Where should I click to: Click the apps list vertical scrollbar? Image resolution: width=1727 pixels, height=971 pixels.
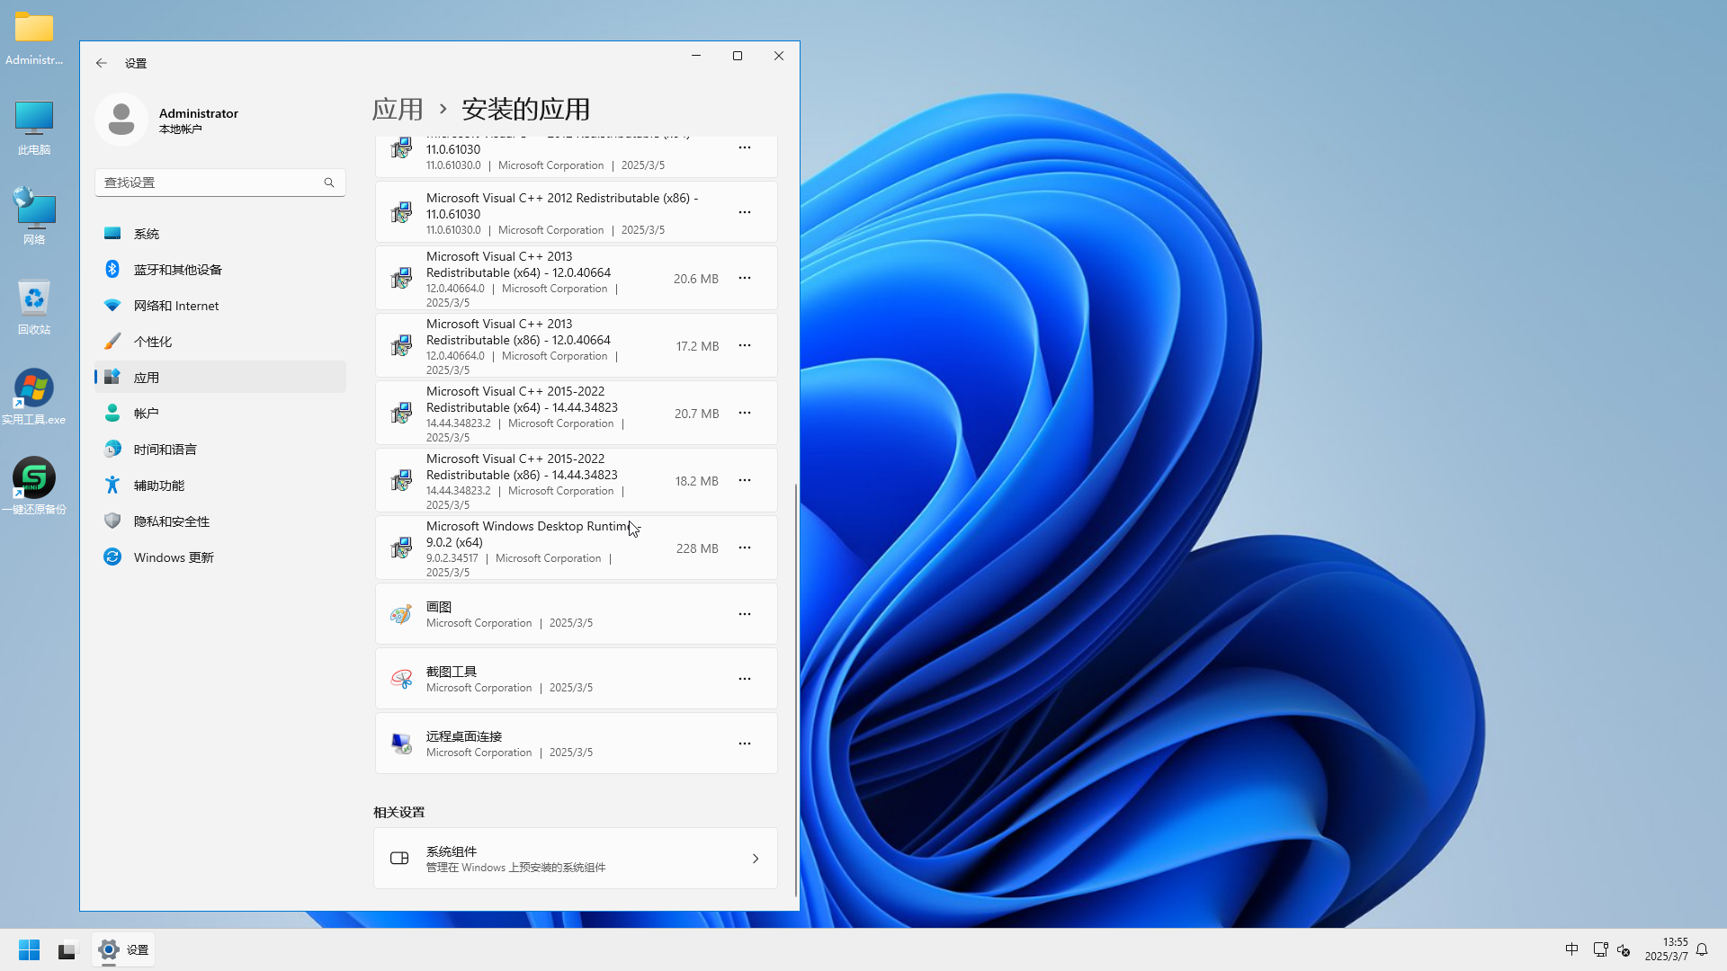pos(796,690)
